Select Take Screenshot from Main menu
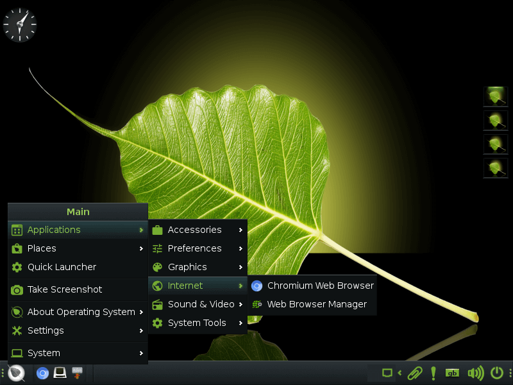Viewport: 513px width, 385px height. click(78, 290)
